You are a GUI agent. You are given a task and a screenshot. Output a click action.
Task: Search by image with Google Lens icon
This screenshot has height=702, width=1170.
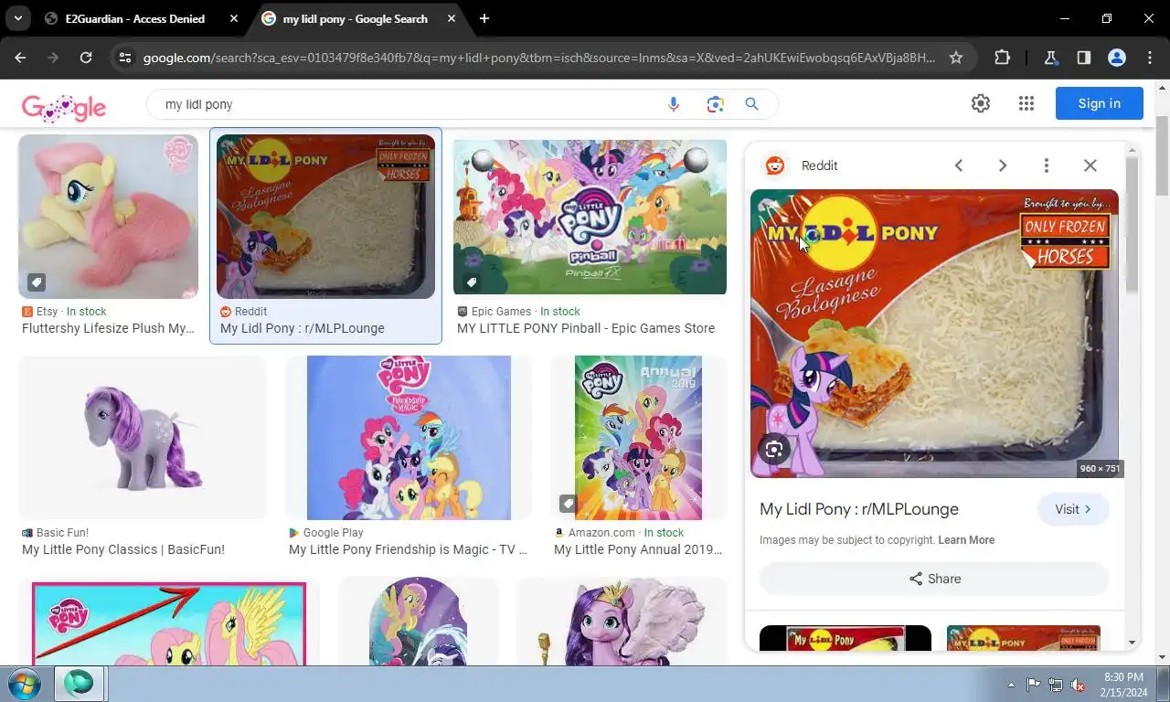pos(716,104)
